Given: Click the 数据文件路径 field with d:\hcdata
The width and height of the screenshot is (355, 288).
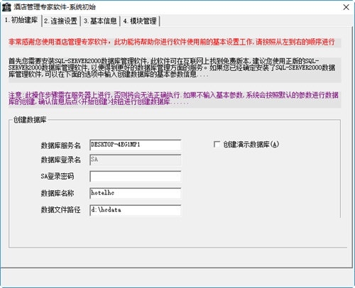Looking at the screenshot, I should 136,210.
